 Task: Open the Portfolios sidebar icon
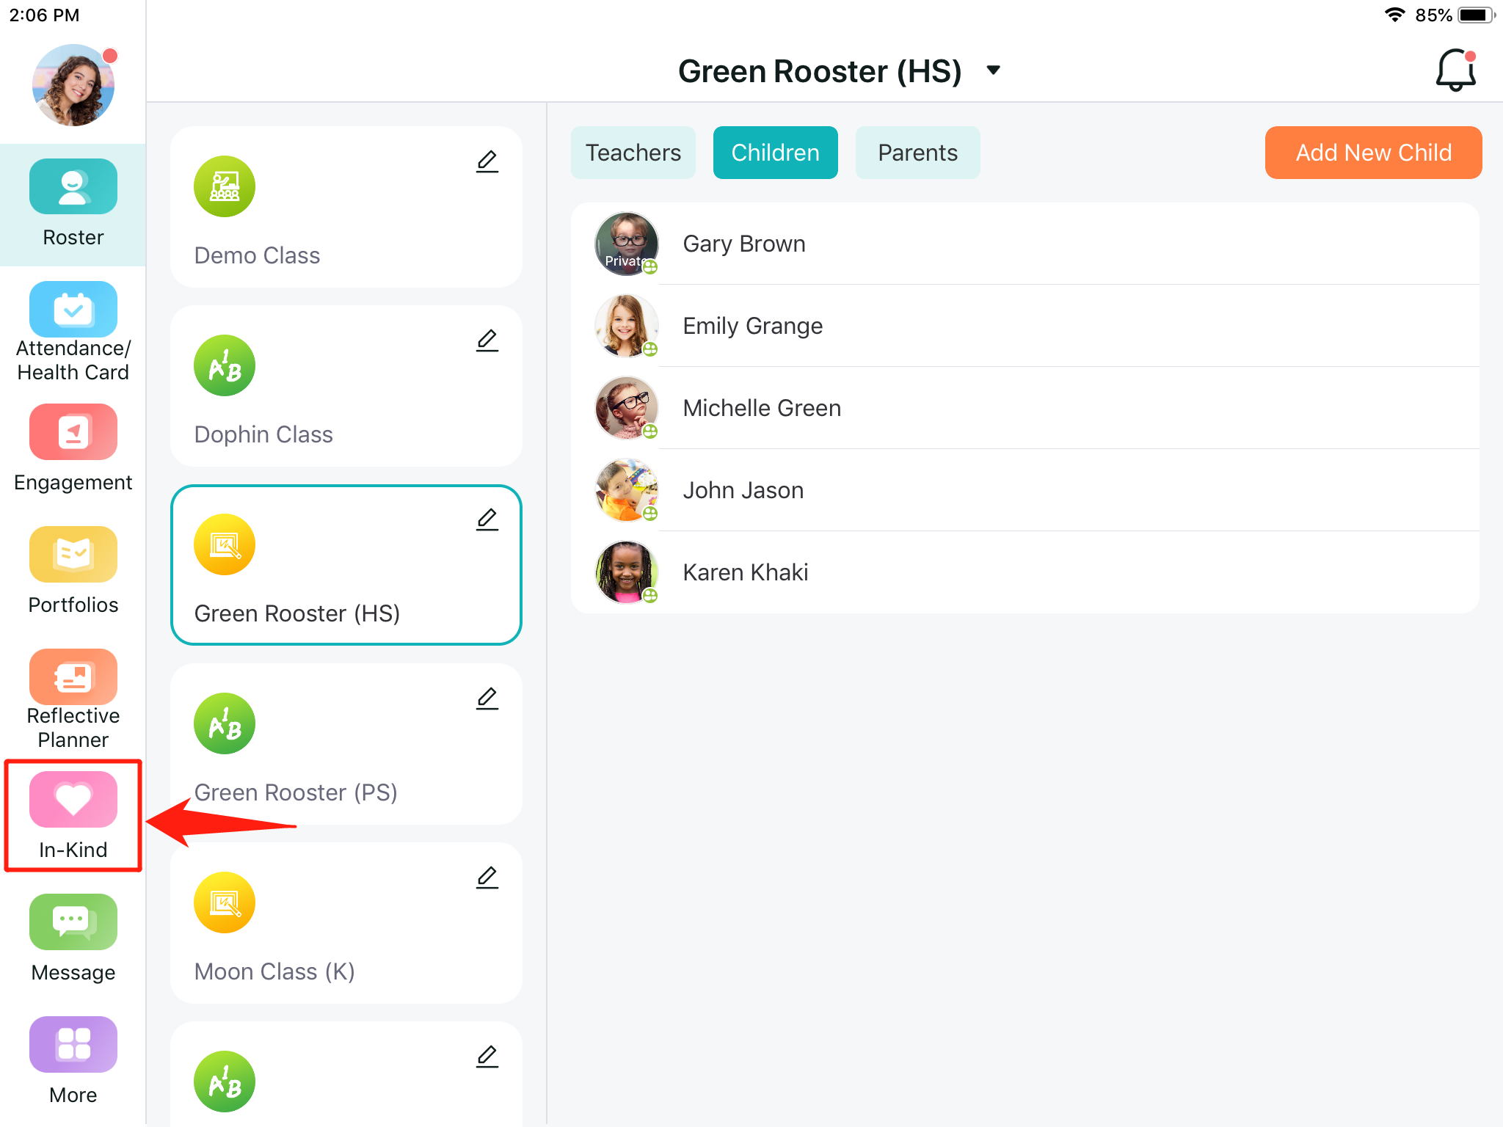(x=73, y=554)
